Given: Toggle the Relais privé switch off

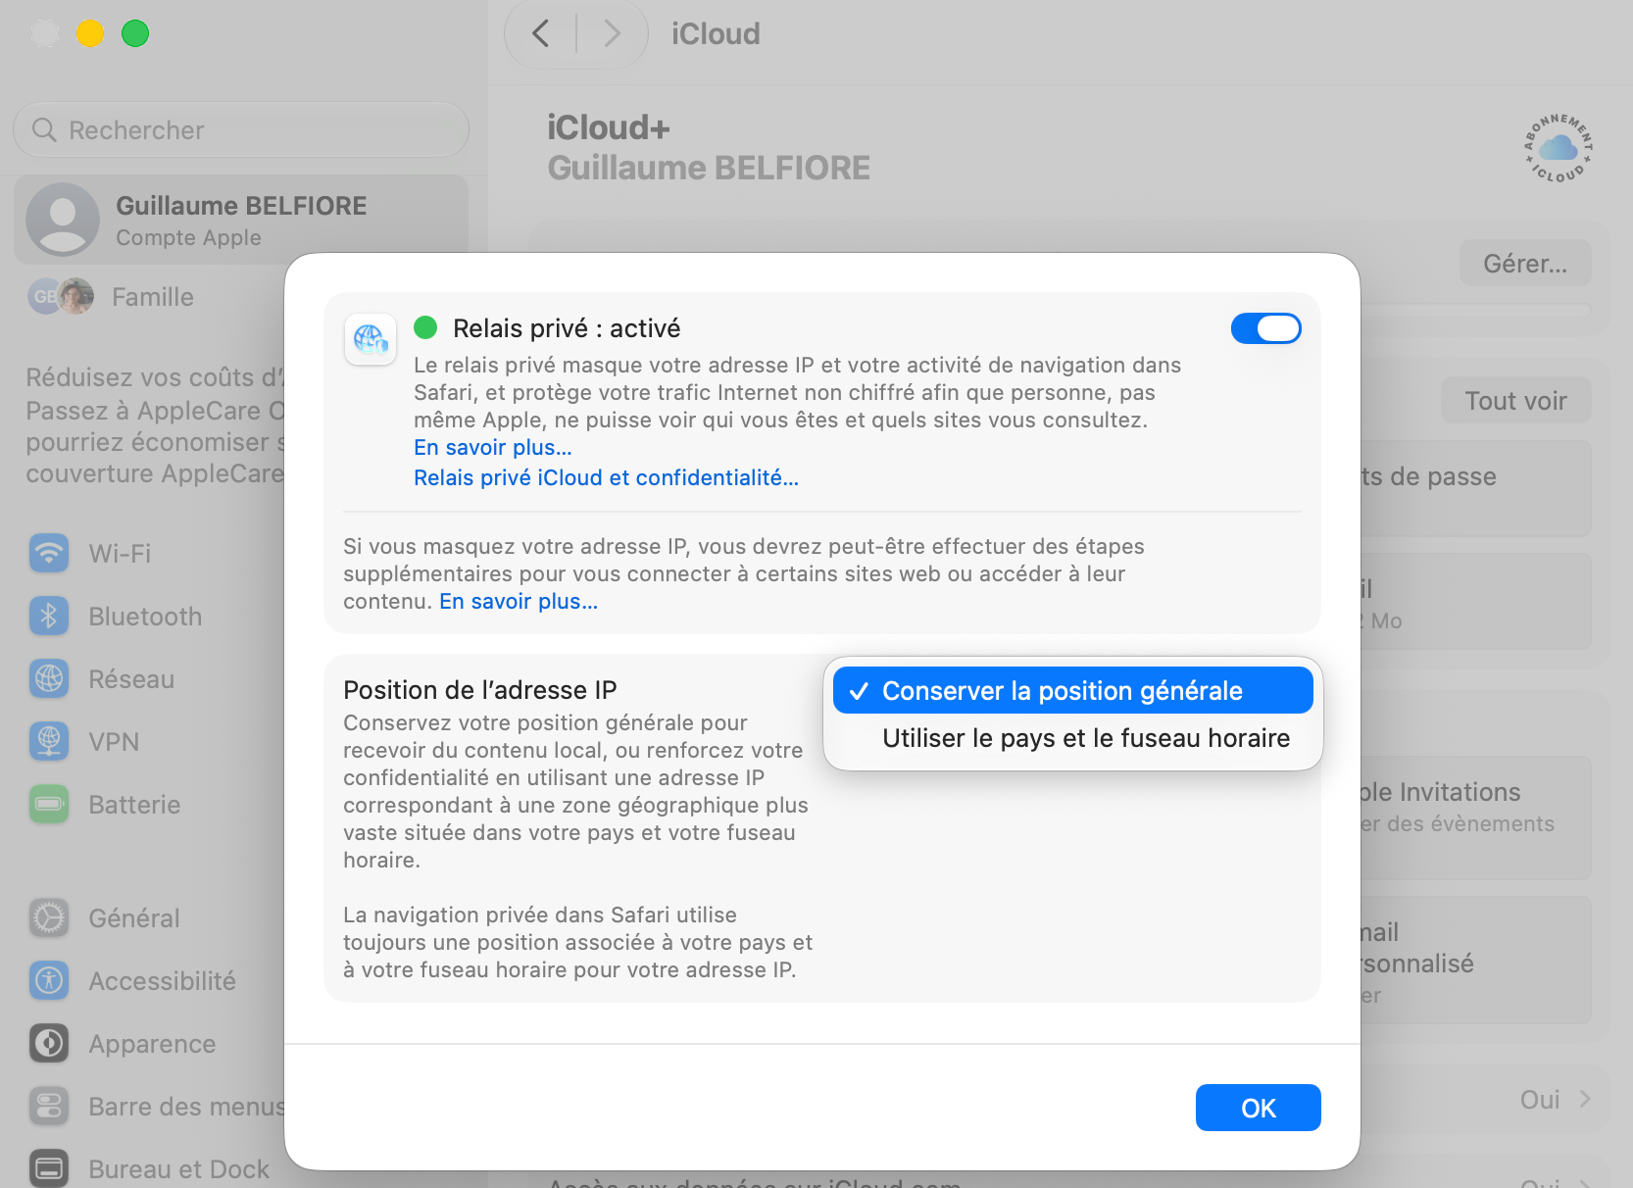Looking at the screenshot, I should 1265,328.
